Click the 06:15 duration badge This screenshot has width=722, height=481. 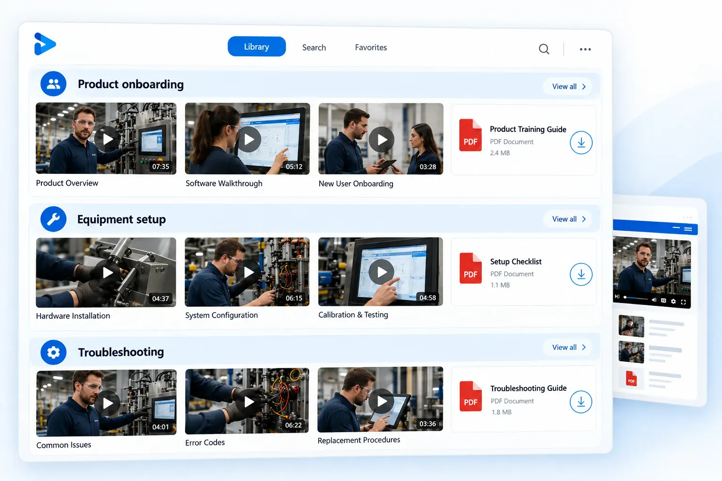[294, 298]
